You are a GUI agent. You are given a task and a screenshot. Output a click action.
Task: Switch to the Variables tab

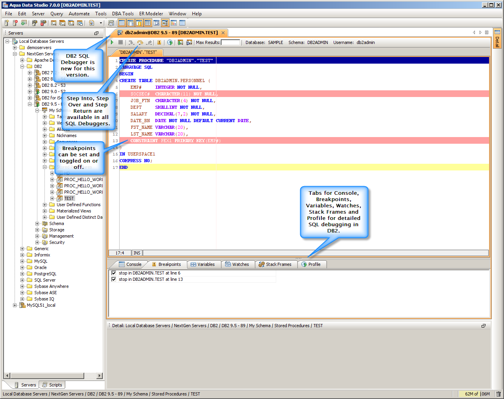click(203, 264)
